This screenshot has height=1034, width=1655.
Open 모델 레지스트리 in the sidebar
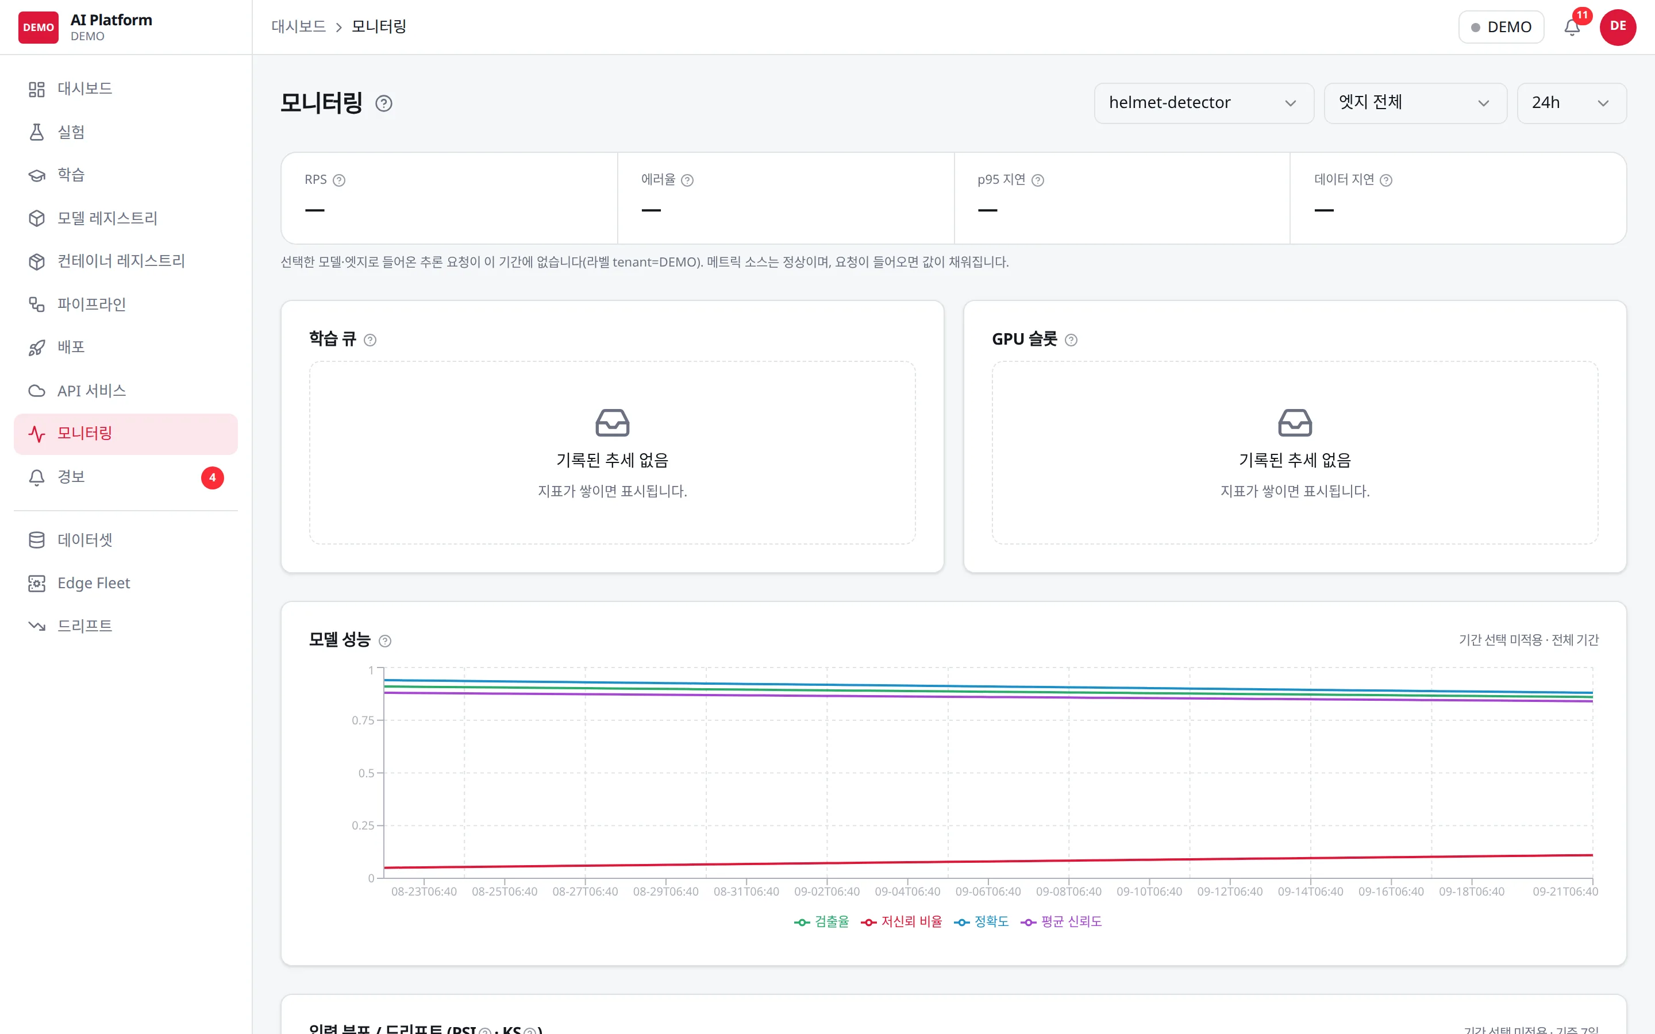(126, 218)
